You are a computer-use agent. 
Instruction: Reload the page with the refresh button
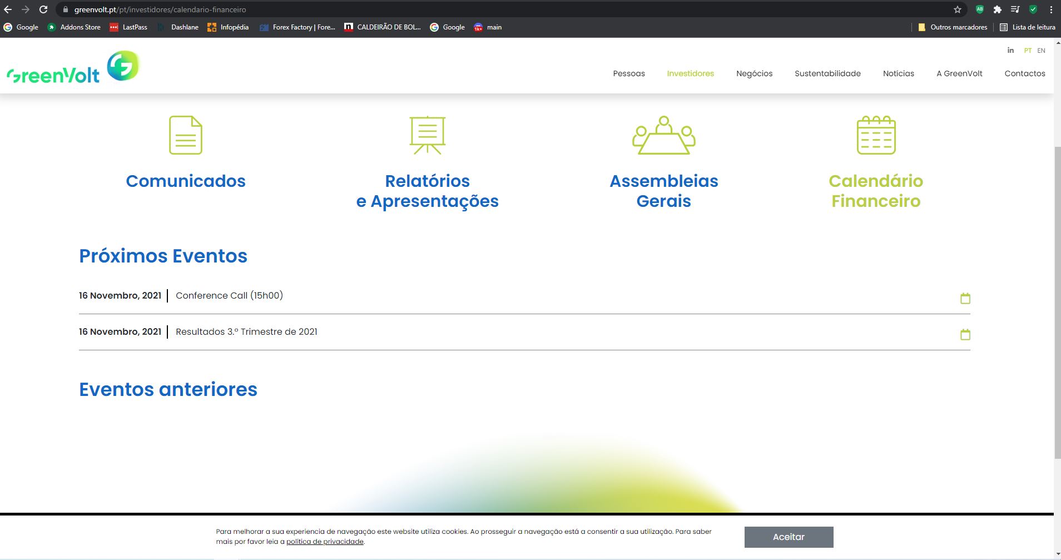[x=43, y=9]
